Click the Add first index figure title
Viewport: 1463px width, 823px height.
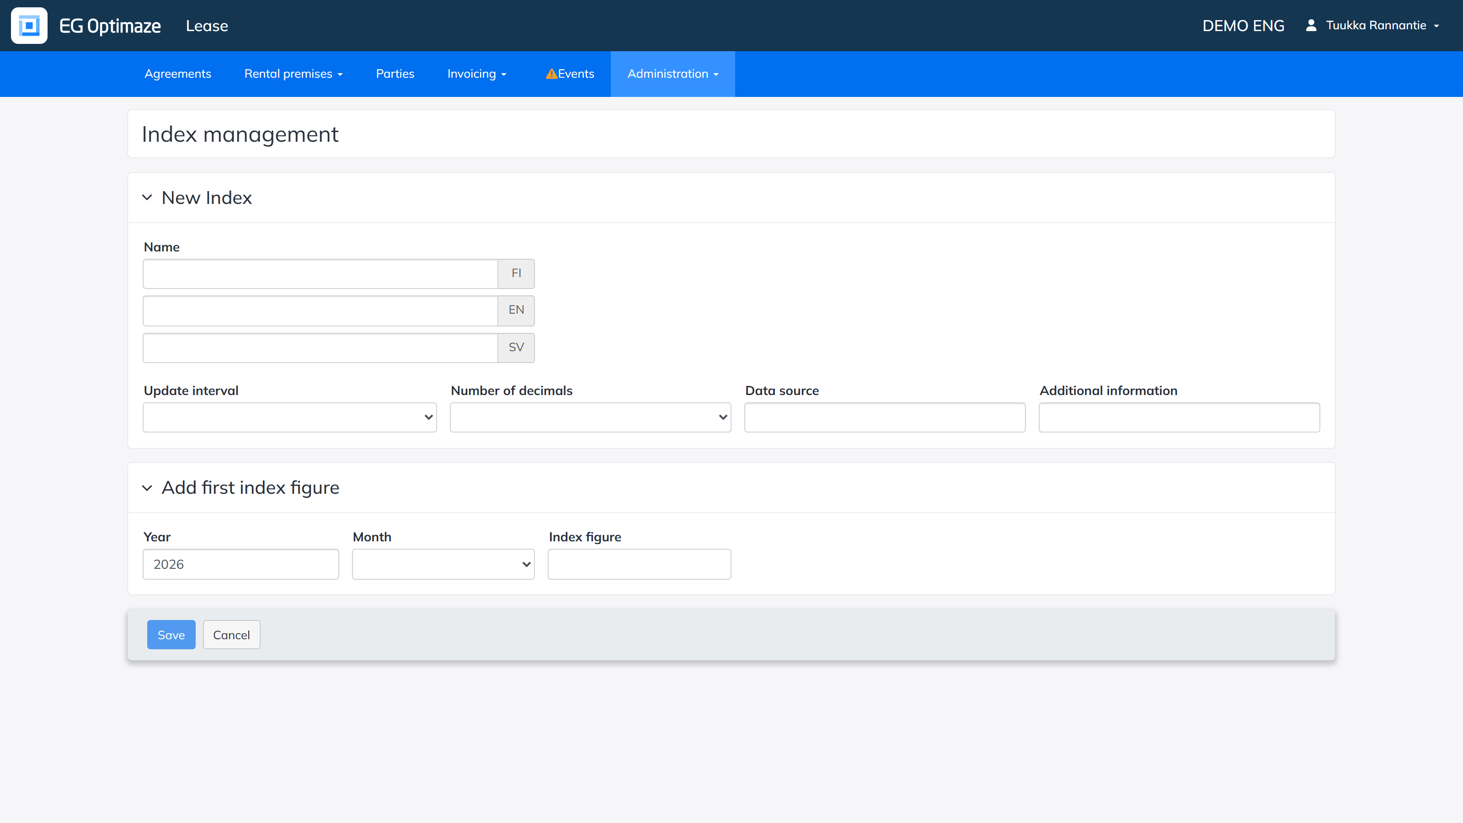251,488
